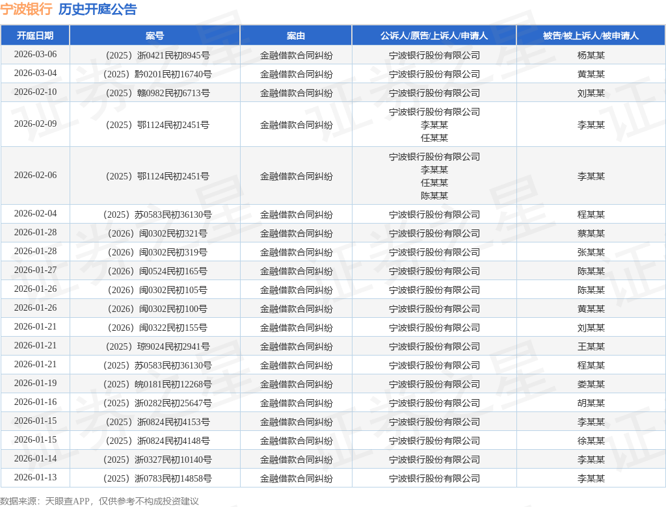Click defendant 胡某某
666x507 pixels.
[x=591, y=403]
